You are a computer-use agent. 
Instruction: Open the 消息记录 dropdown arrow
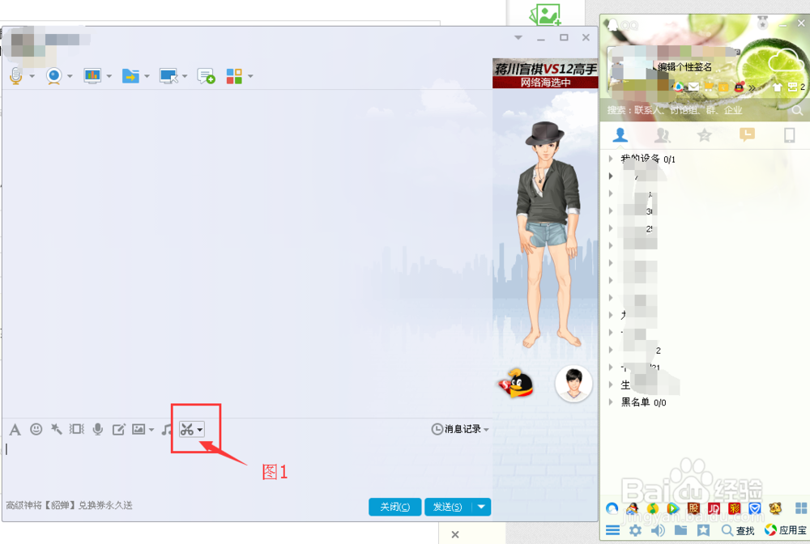486,429
